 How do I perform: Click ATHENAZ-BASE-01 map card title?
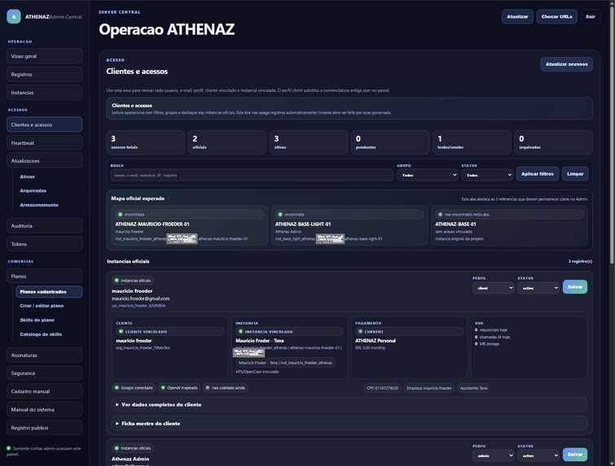click(455, 224)
